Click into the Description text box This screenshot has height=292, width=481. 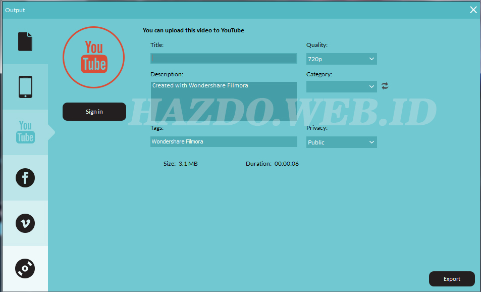[x=224, y=101]
